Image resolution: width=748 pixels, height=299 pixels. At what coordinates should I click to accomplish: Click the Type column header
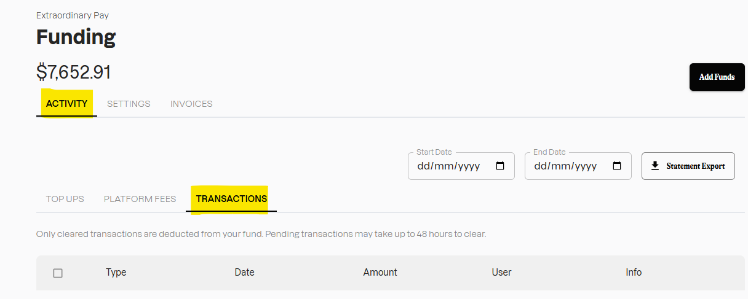116,272
